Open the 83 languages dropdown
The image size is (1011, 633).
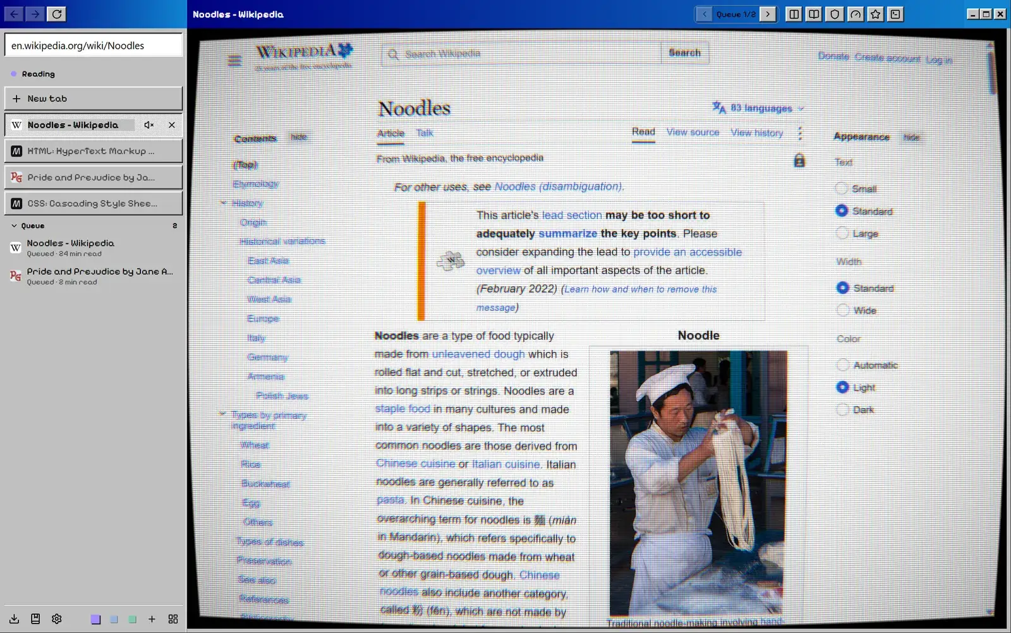(758, 108)
